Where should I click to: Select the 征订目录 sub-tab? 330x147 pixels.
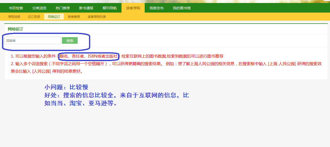[x=34, y=17]
